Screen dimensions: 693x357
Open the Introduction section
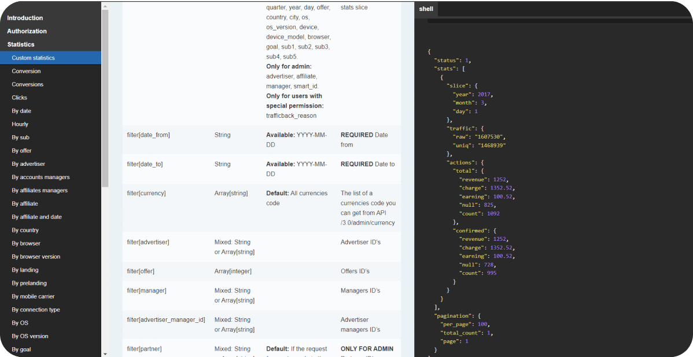pos(25,18)
